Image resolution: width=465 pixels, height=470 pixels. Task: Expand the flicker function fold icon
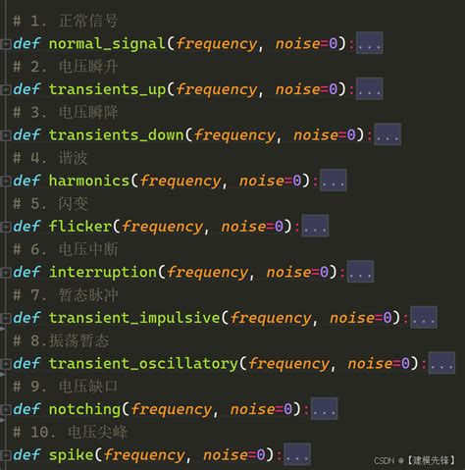click(x=6, y=227)
